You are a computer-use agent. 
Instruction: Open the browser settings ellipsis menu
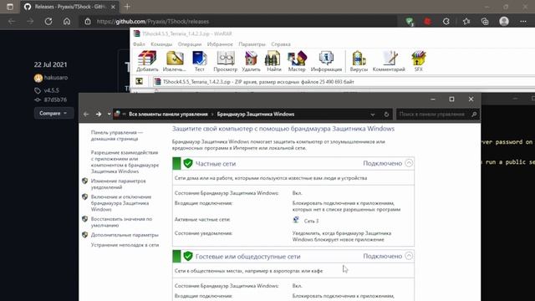pos(523,22)
